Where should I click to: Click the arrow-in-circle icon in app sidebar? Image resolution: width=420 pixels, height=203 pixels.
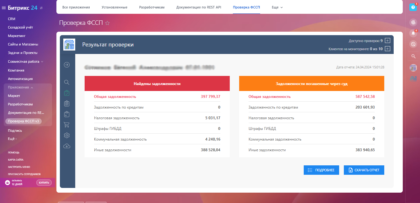click(x=66, y=65)
